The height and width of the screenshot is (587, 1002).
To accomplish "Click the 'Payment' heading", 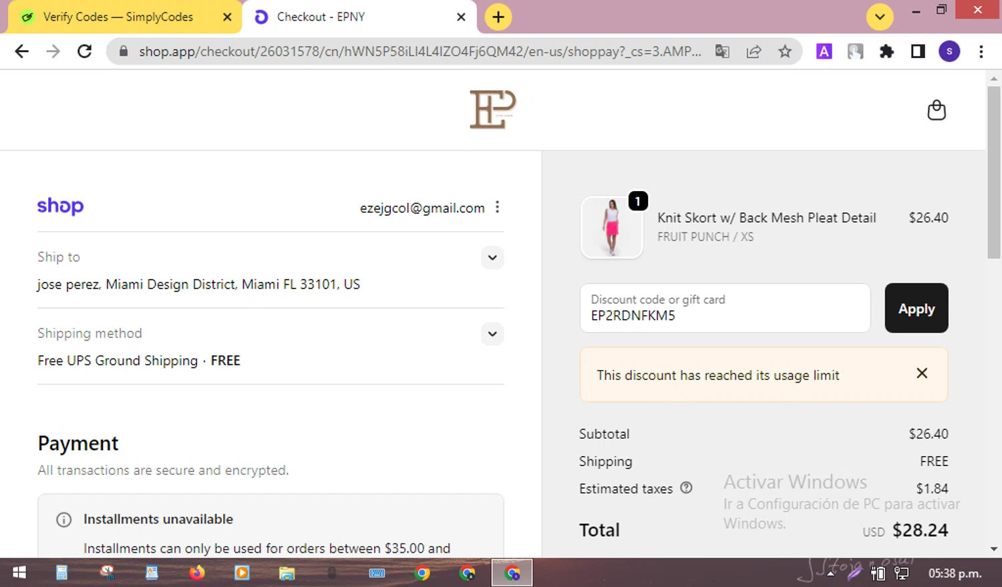I will (78, 443).
